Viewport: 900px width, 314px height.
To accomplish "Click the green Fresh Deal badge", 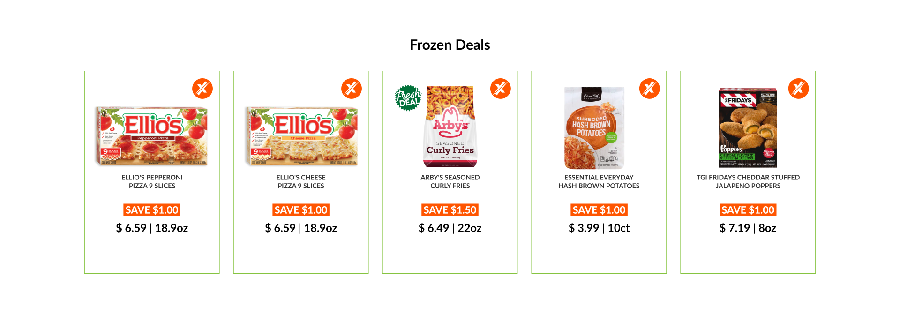I will [408, 98].
